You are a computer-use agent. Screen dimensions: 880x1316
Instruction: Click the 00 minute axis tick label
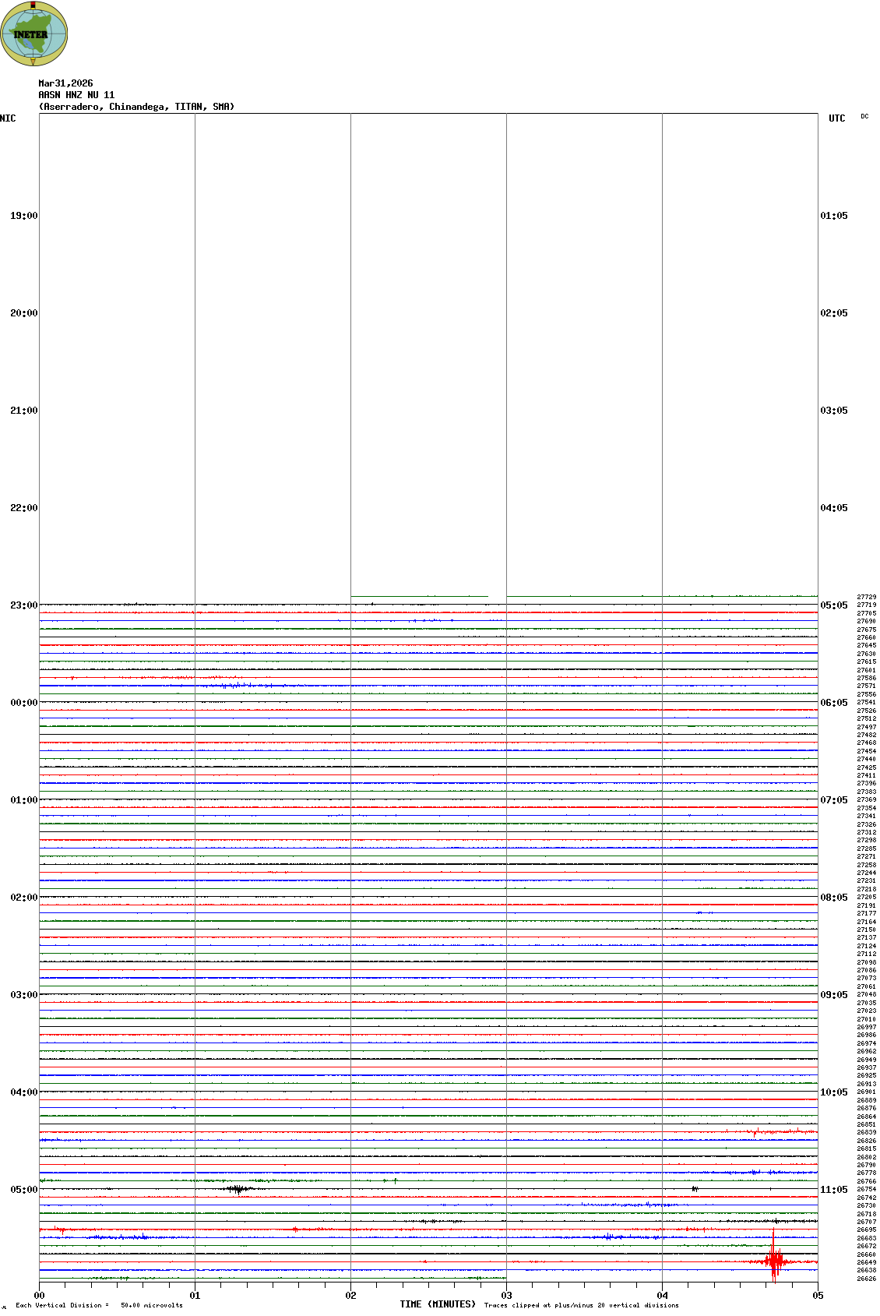pos(39,1296)
